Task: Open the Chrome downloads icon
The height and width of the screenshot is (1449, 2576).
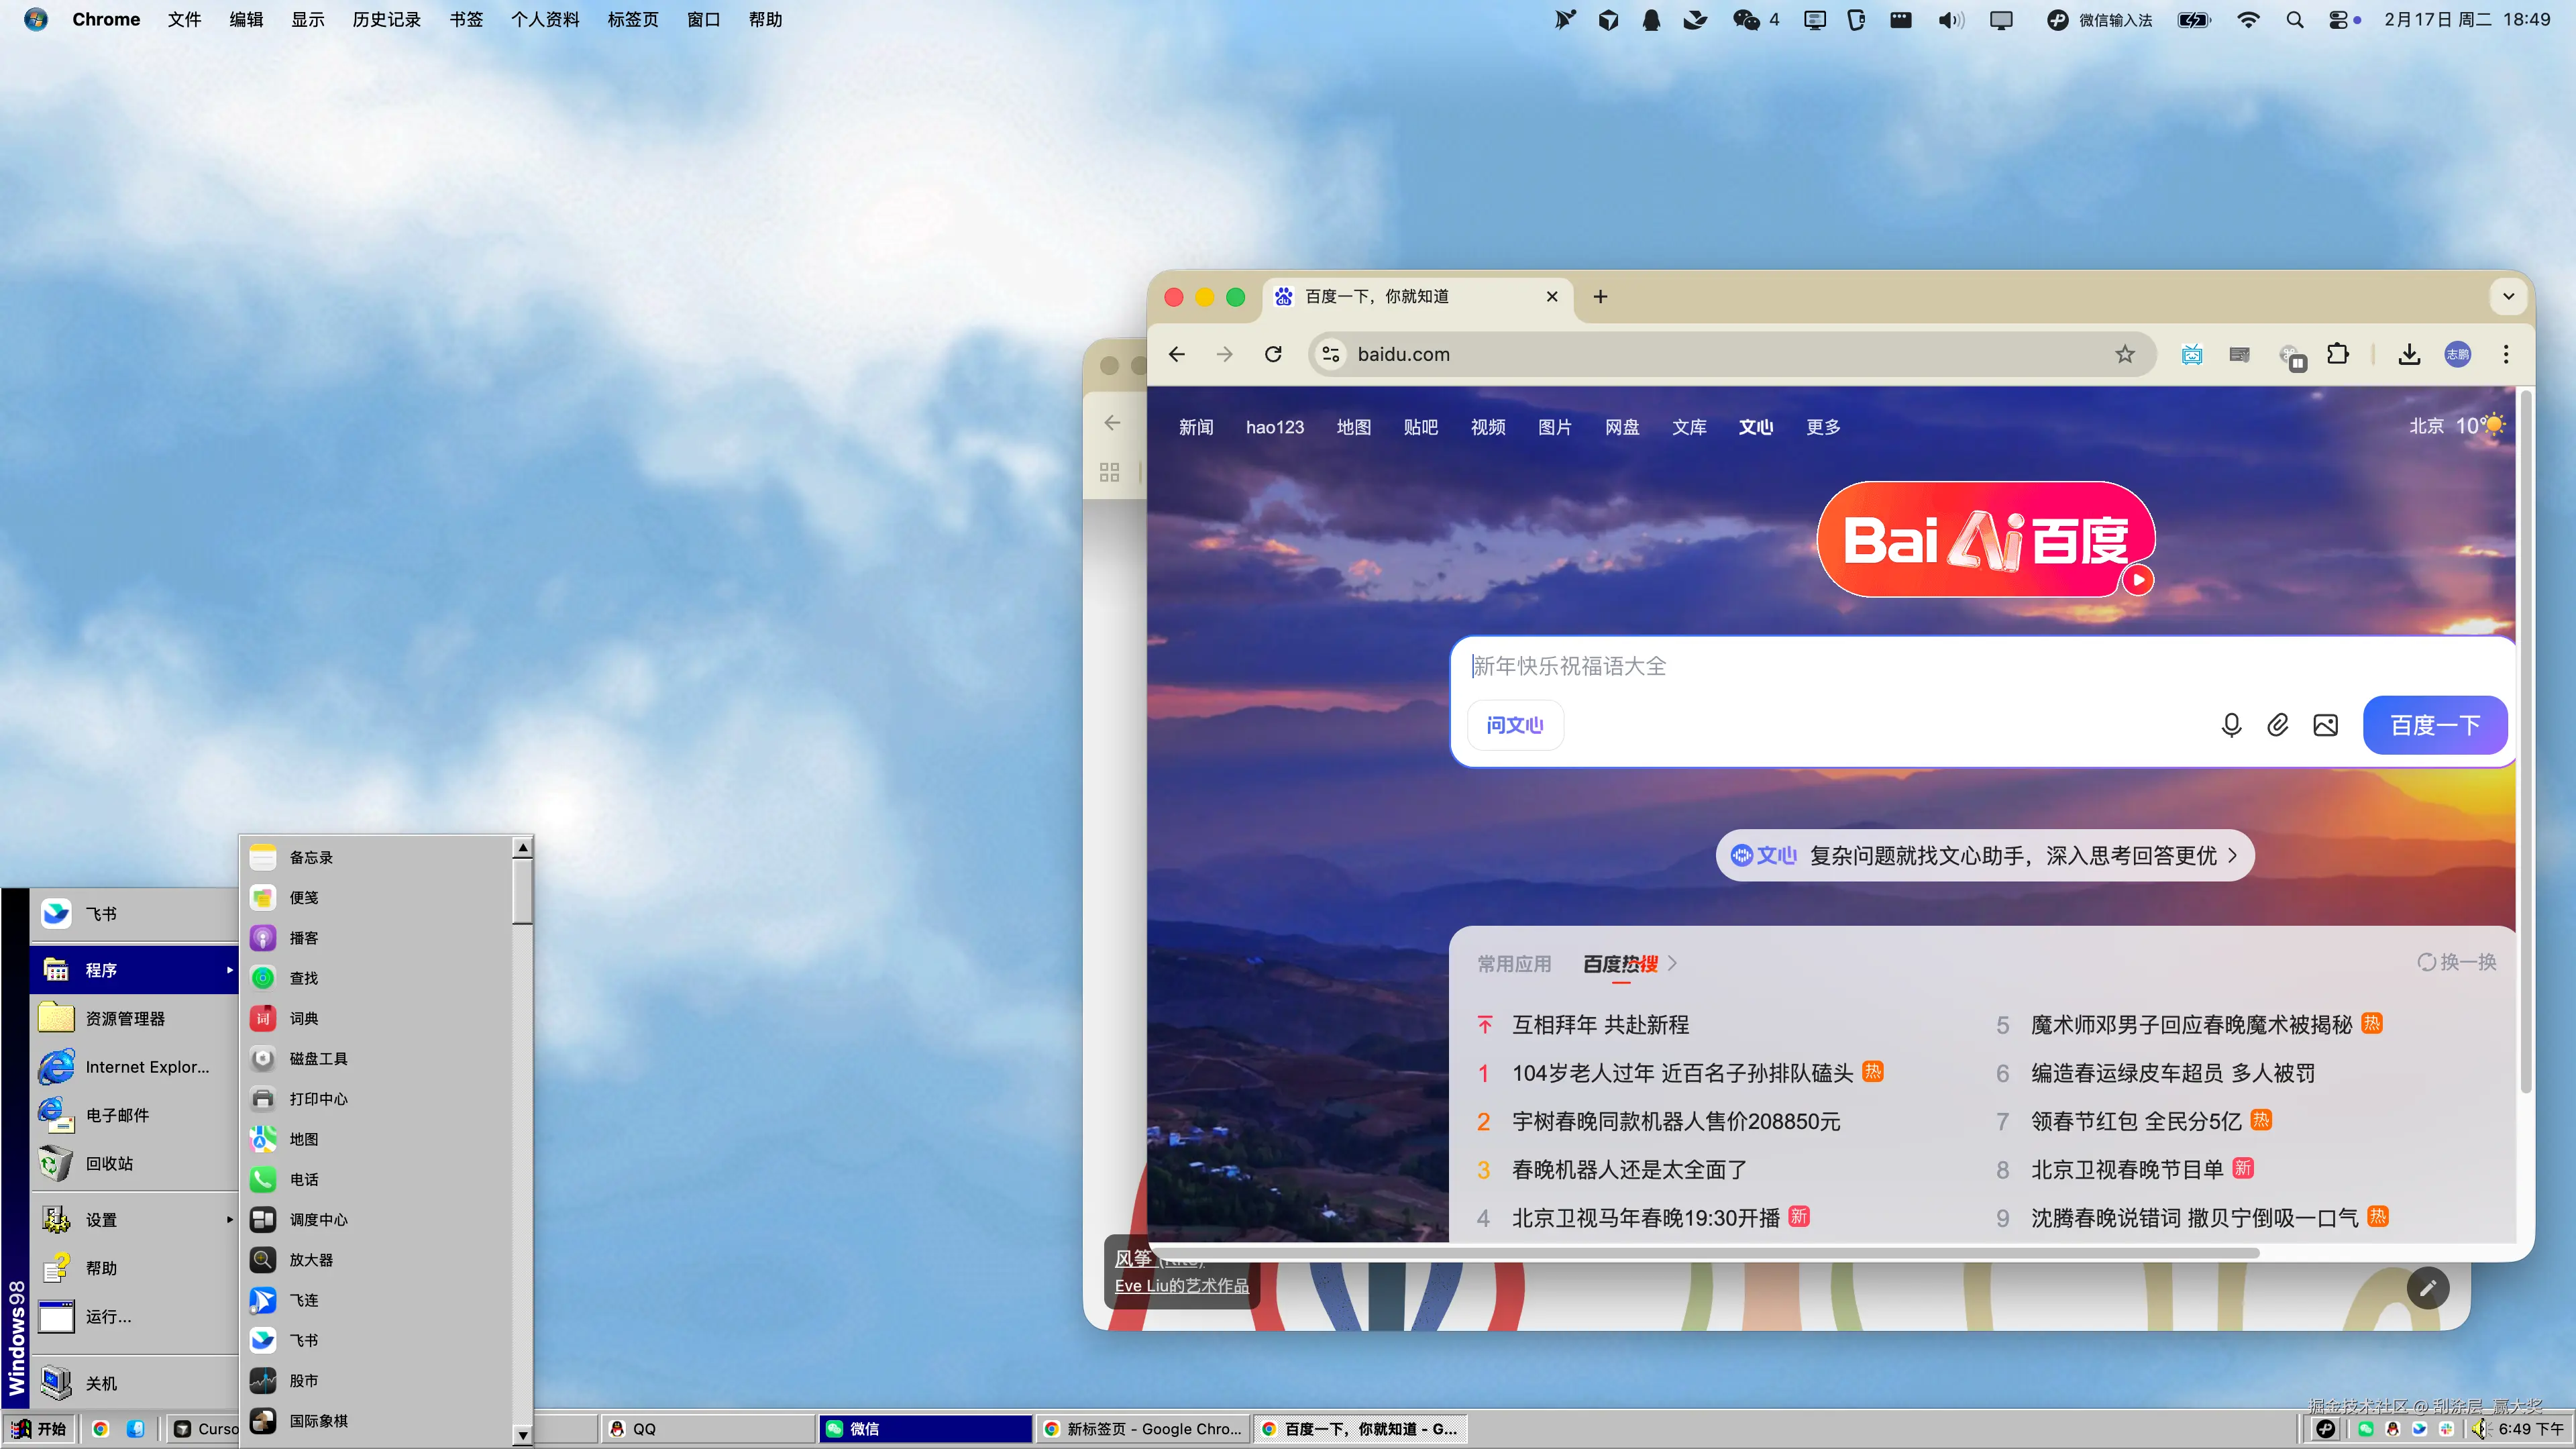Action: pos(2409,354)
